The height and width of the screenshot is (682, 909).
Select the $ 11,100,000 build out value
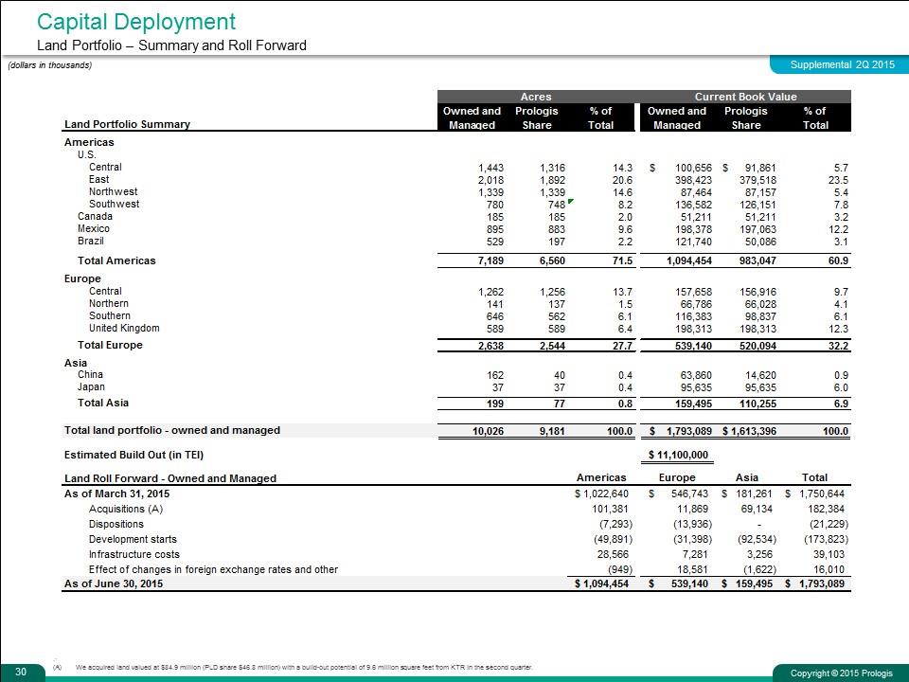click(678, 455)
